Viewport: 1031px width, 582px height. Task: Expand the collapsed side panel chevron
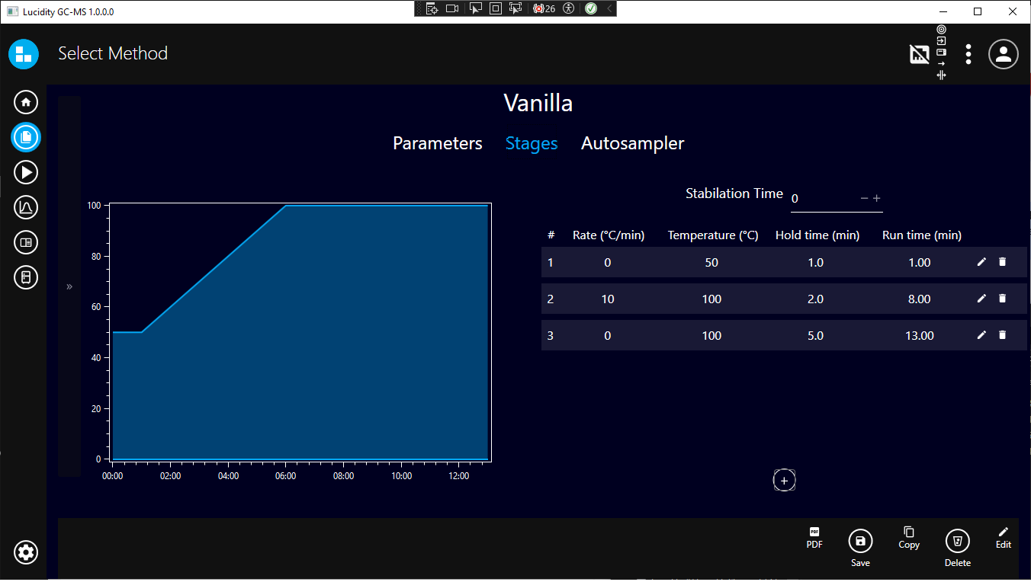coord(69,286)
